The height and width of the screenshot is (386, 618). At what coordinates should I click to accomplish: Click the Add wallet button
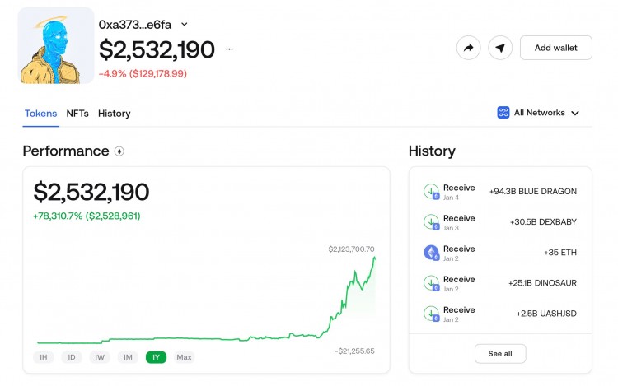coord(555,48)
